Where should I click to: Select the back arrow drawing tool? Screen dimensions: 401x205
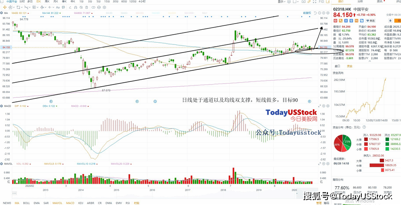tap(50, 8)
